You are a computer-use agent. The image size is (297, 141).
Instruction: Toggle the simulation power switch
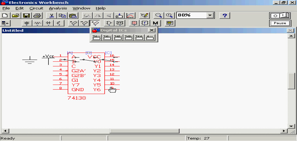pos(280,16)
